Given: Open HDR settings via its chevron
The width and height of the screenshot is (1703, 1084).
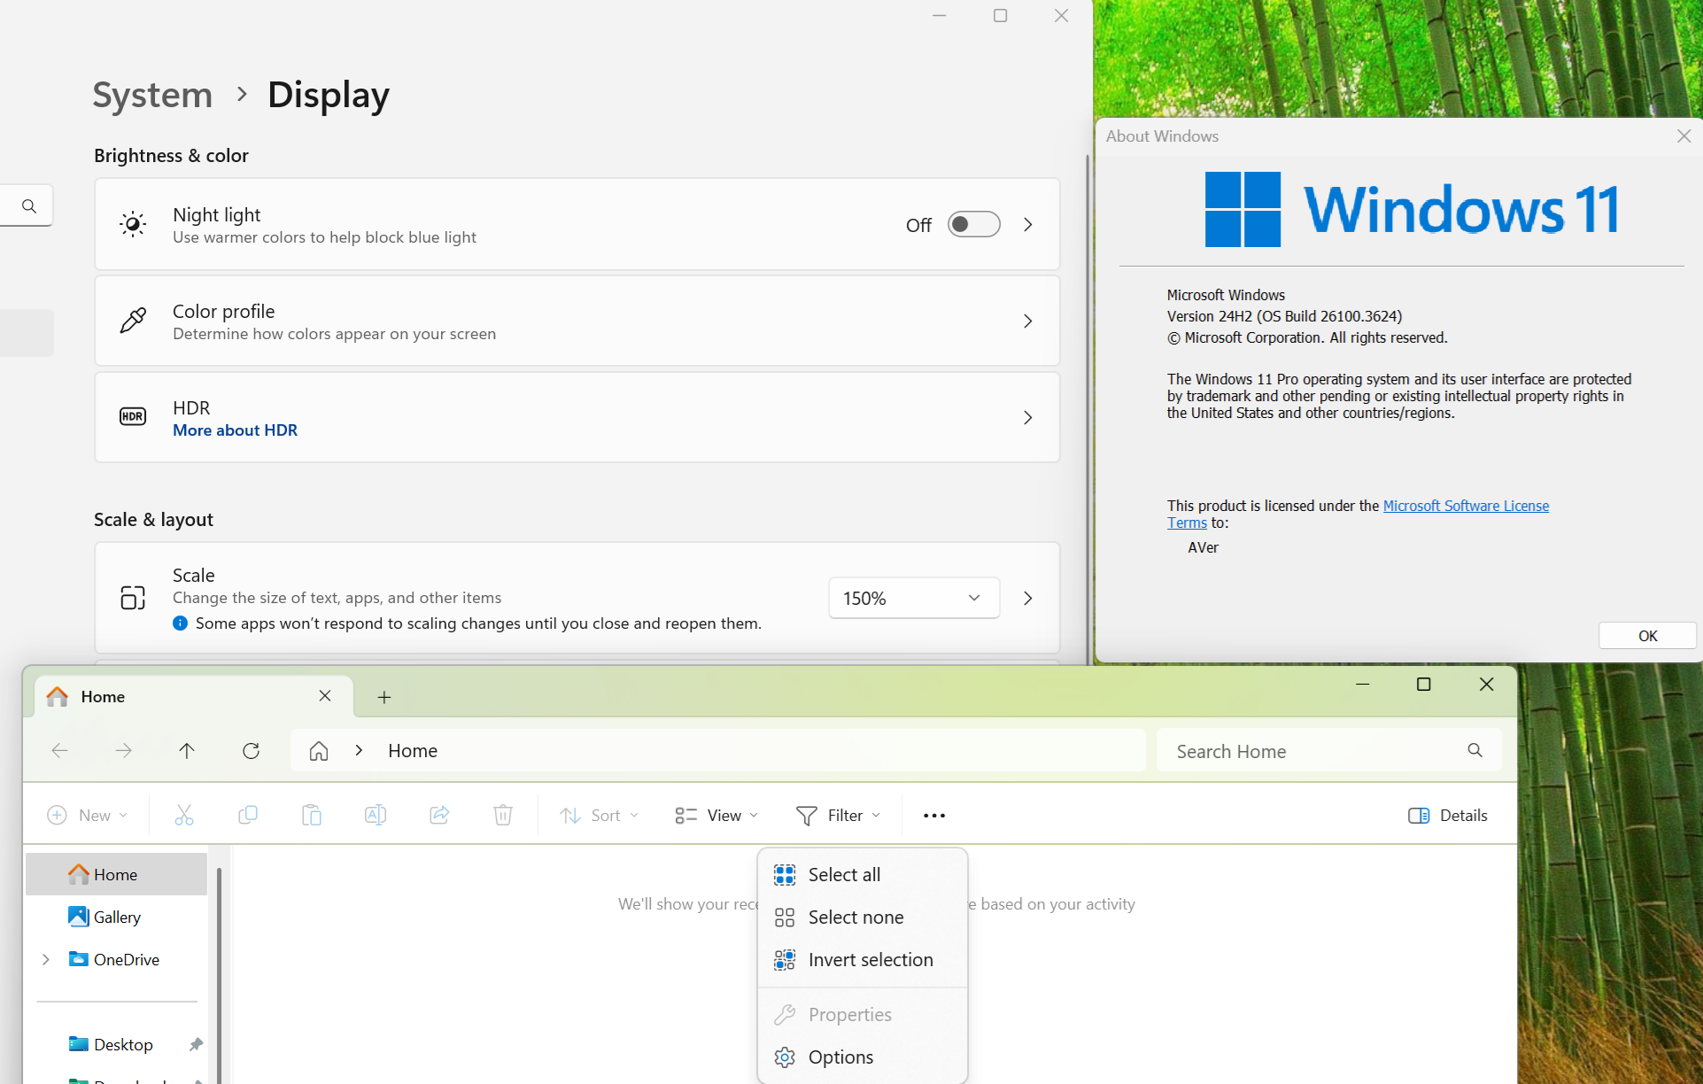Looking at the screenshot, I should pos(1028,417).
